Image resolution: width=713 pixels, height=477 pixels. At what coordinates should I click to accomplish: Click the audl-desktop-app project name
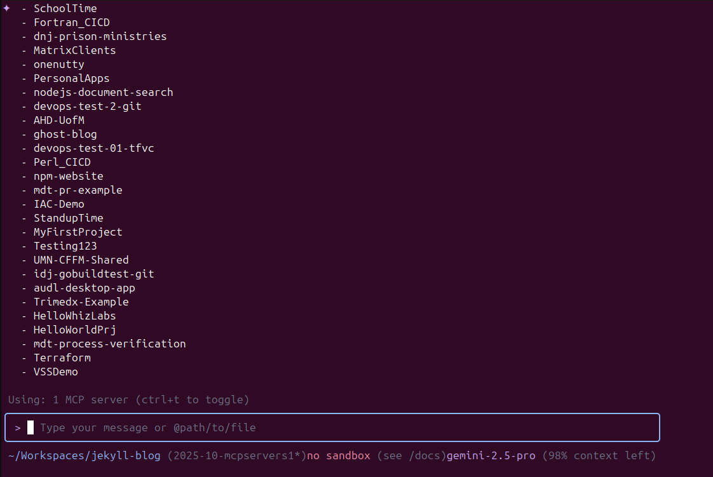click(x=84, y=288)
